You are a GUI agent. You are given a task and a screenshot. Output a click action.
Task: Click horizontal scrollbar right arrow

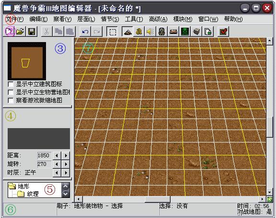263,199
